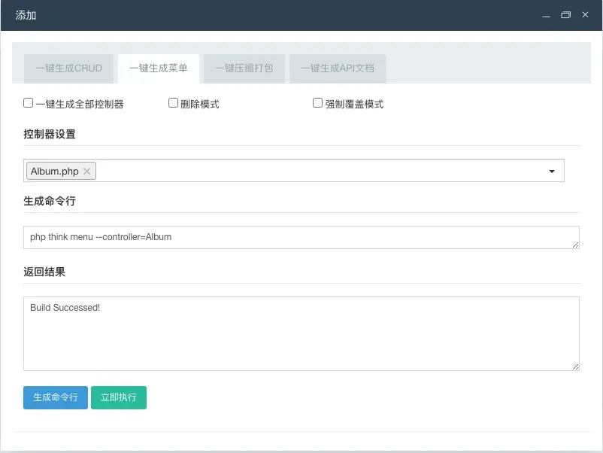Click the resize handle of the result textarea

tap(576, 366)
